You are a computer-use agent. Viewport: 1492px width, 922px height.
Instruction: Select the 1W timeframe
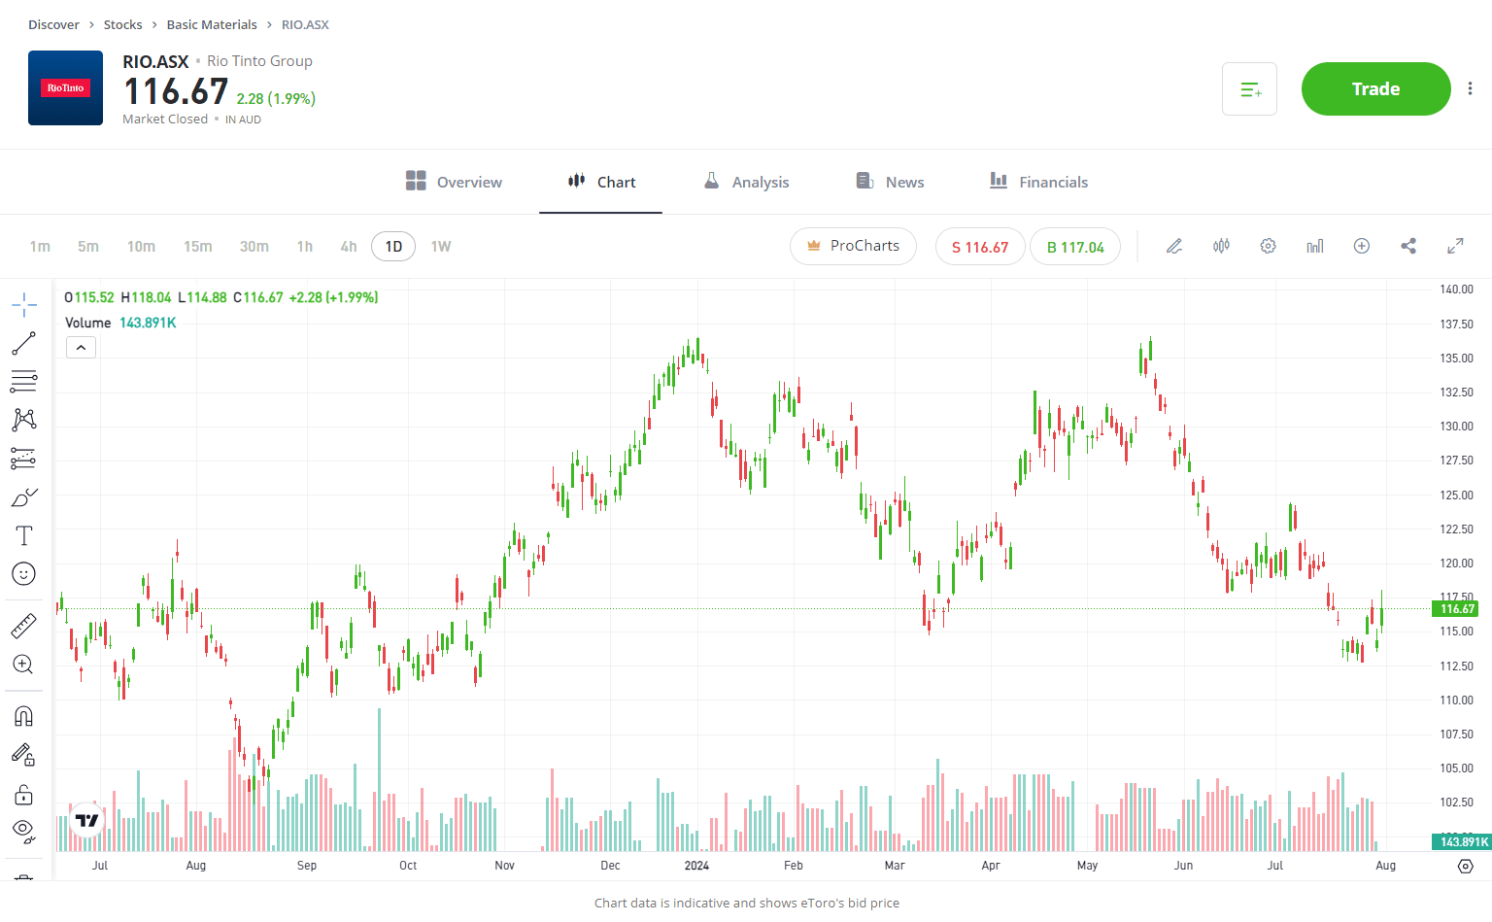[x=441, y=247]
